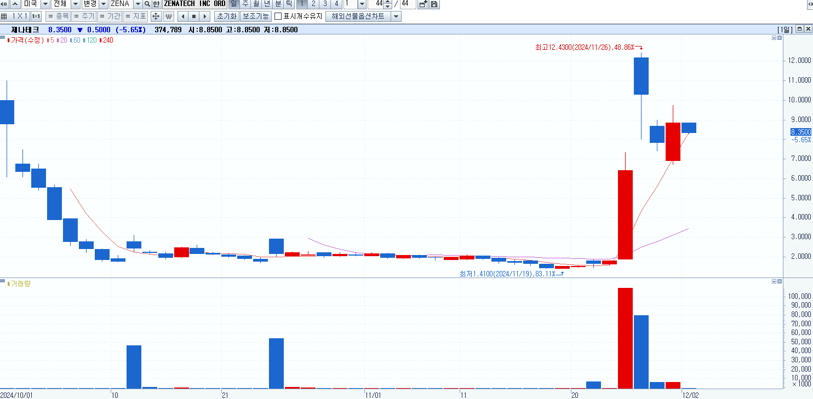
Task: Click the leftmost toolbar pin icon
Action: tap(4, 4)
